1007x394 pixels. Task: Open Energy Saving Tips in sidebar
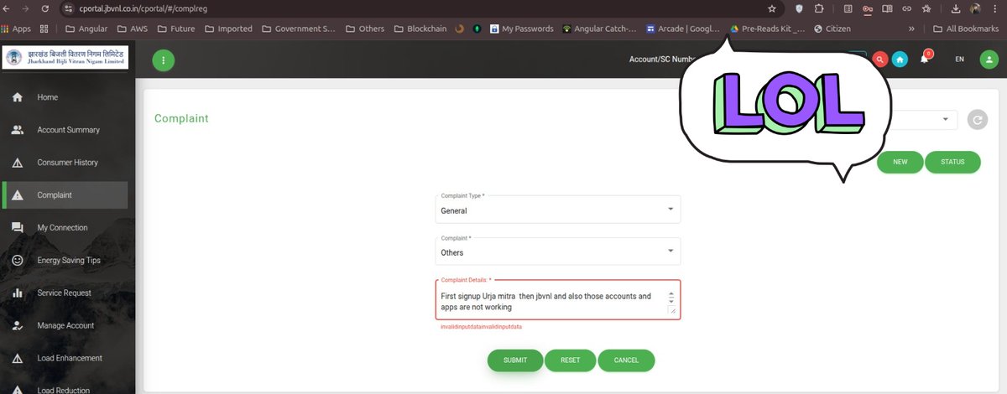click(65, 261)
